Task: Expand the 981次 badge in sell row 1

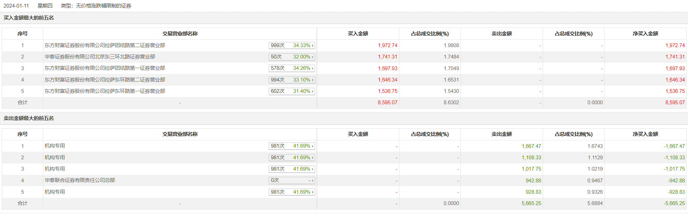Action: click(x=292, y=146)
